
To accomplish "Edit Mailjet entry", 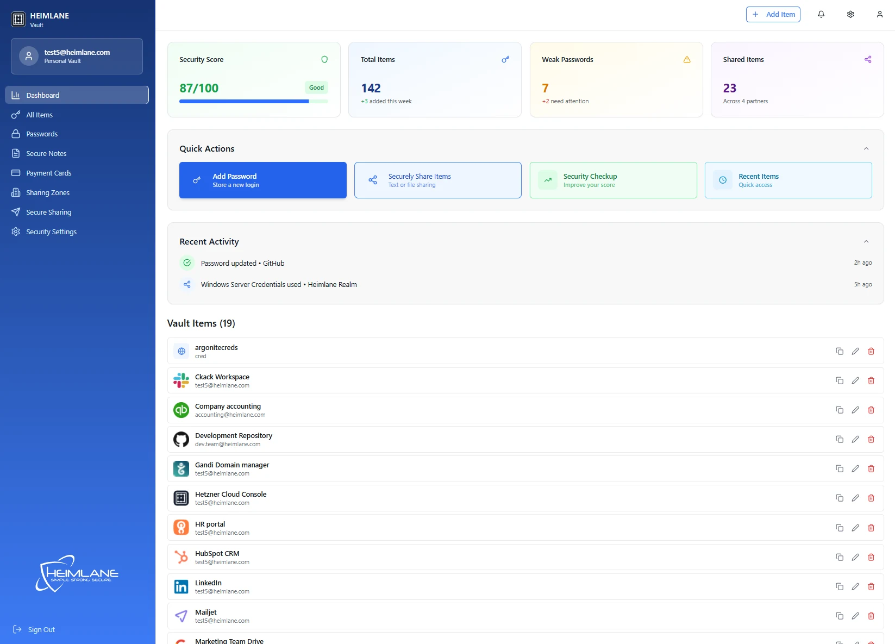I will pyautogui.click(x=855, y=616).
